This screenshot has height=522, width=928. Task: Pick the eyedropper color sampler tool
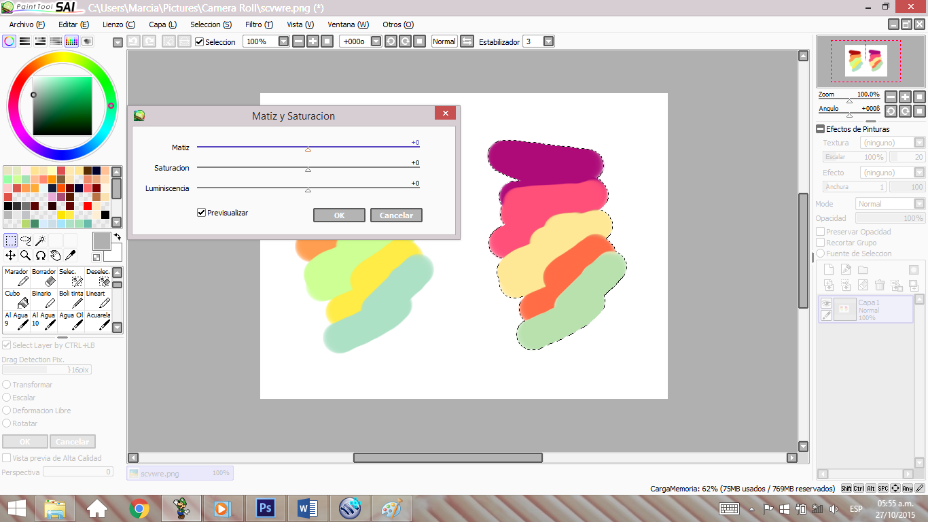click(70, 256)
